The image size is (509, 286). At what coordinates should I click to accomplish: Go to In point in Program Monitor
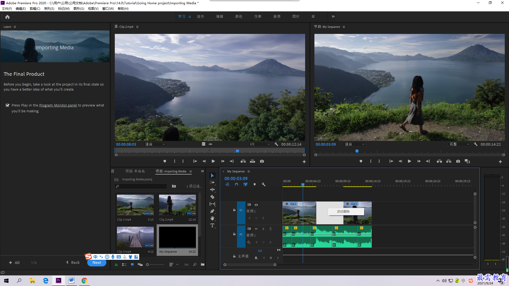[x=391, y=161]
